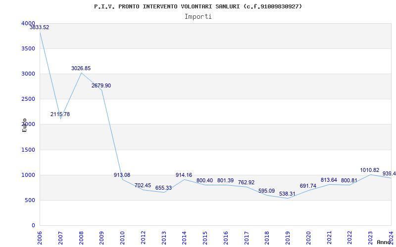Click the y-axis tick 500
This screenshot has width=396, height=247.
pos(30,201)
